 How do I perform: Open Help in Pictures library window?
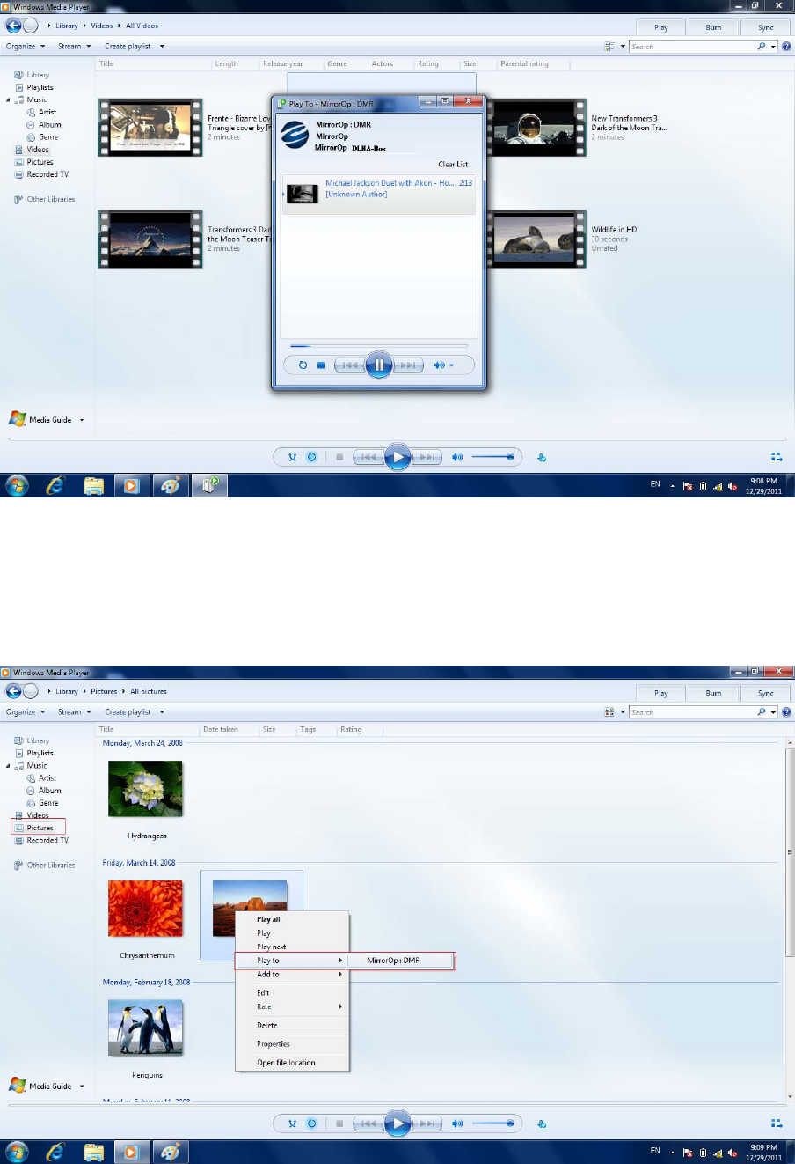pos(786,712)
